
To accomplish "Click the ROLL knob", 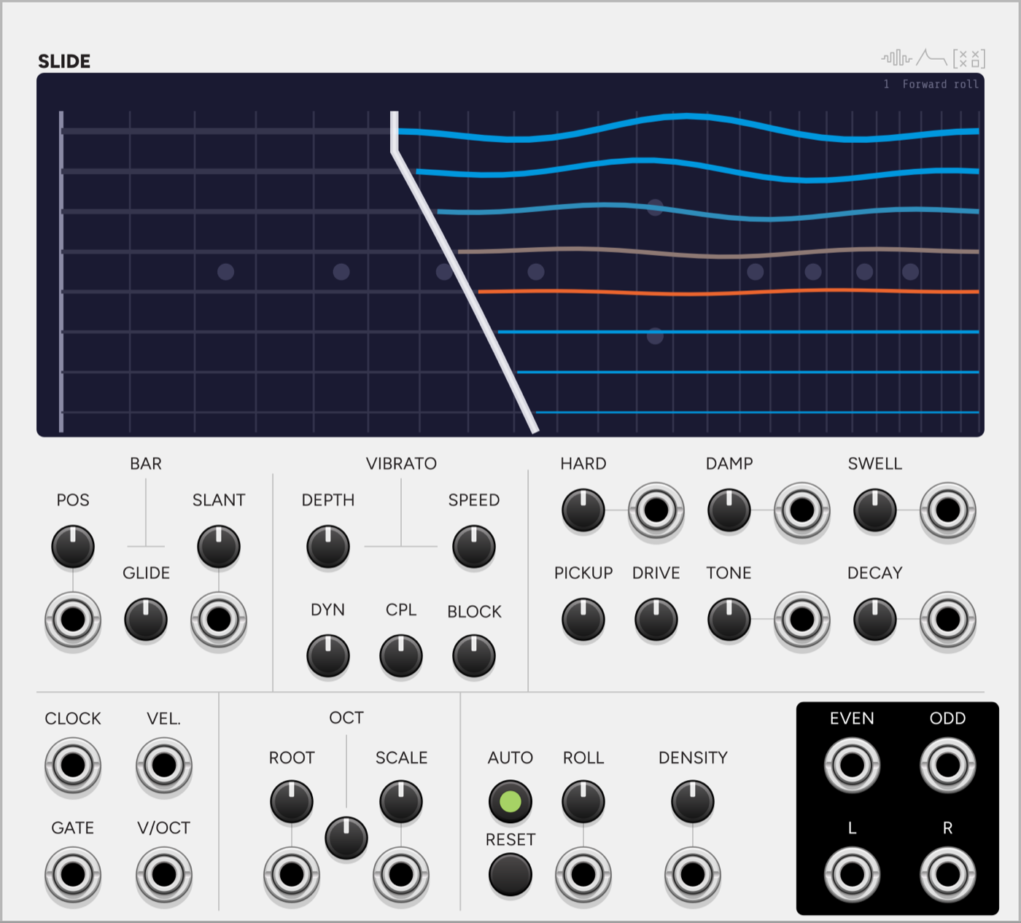I will click(x=583, y=802).
